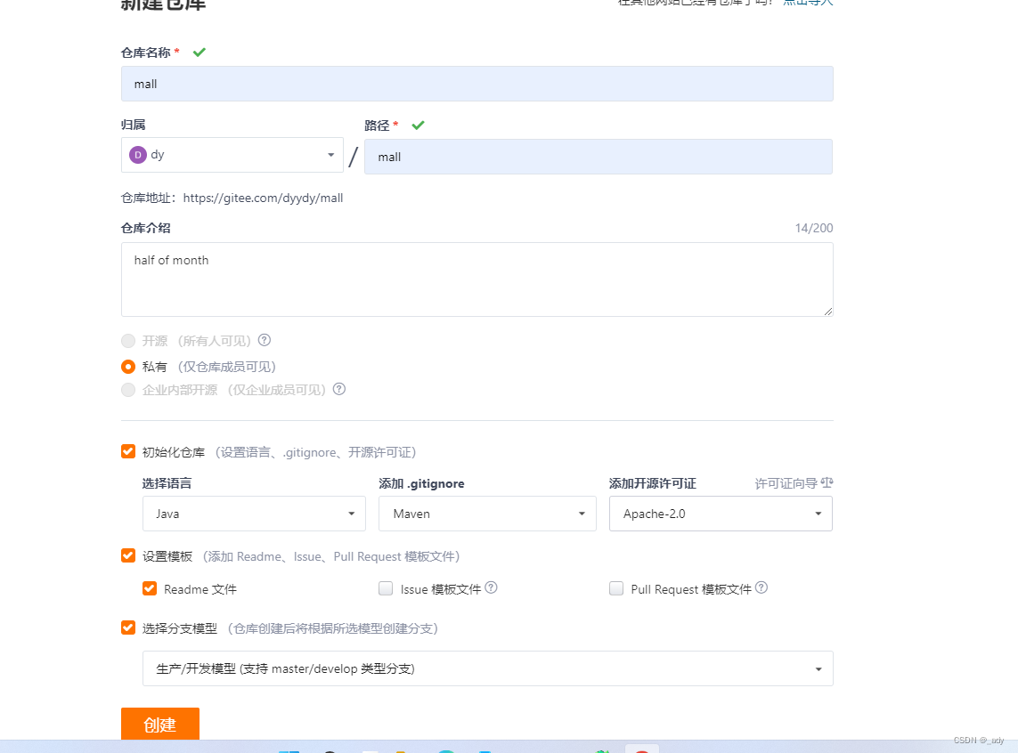The width and height of the screenshot is (1018, 753).
Task: Open the help tooltip beside 开源 option
Action: 265,340
